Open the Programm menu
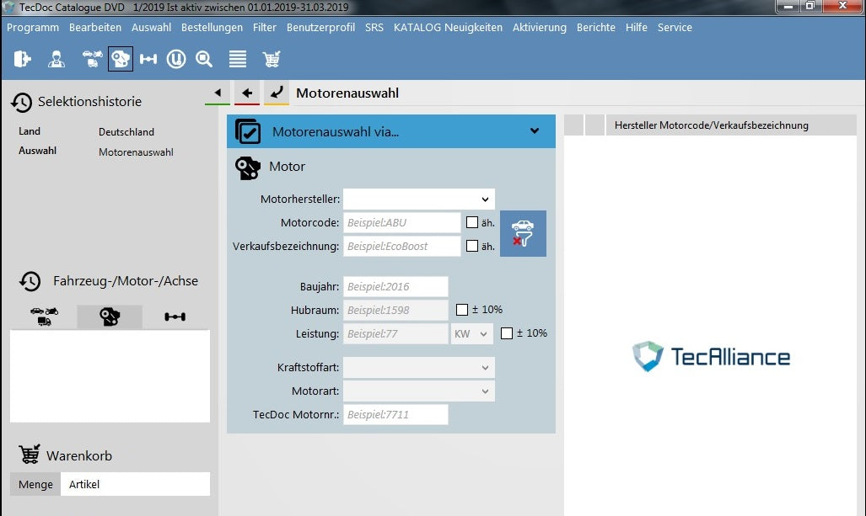 click(33, 28)
